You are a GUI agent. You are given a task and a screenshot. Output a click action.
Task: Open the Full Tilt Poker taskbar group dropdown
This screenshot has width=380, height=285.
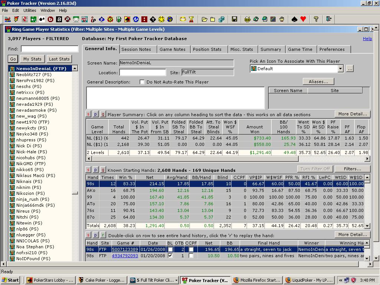point(176,280)
